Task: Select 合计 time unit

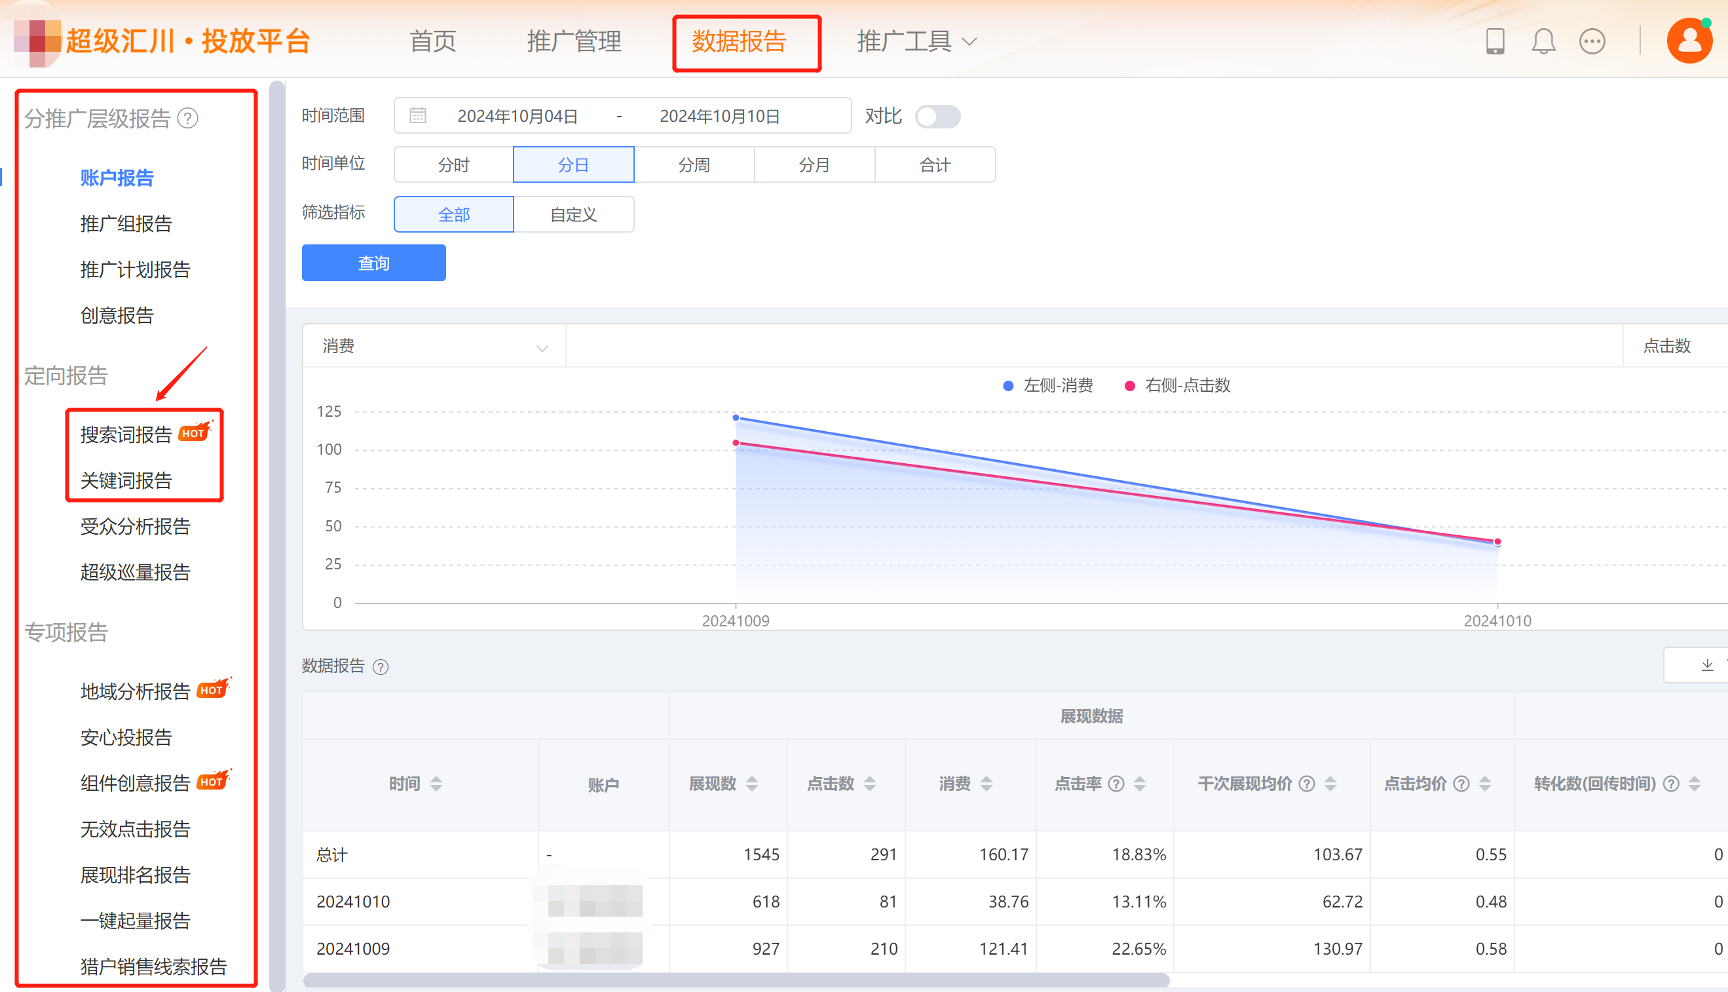Action: pos(935,165)
